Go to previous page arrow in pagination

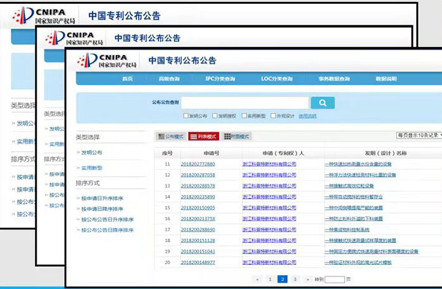point(257,279)
